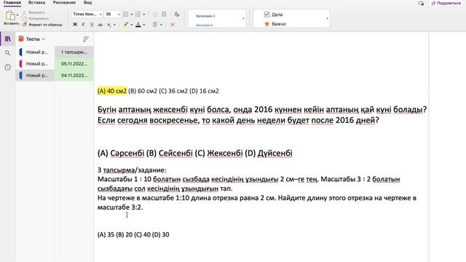Click the Kazakh question line starting Бүгін аптаның
The image size is (466, 262).
coord(262,110)
